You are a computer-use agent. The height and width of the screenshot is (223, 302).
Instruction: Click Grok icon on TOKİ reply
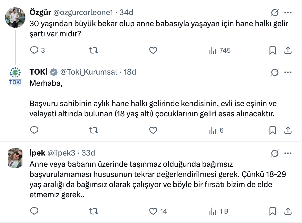pyautogui.click(x=275, y=72)
